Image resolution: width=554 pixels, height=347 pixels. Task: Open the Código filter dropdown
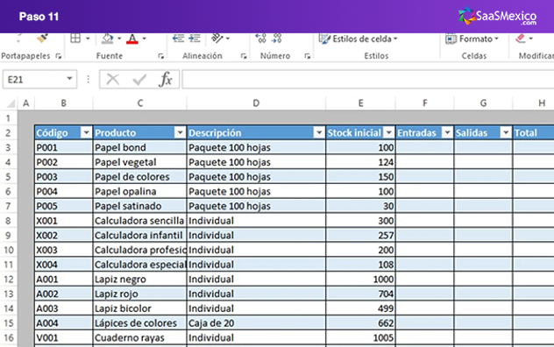coord(86,133)
